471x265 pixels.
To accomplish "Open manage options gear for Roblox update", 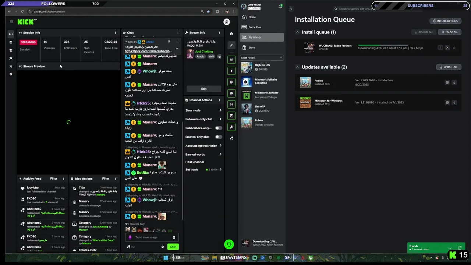I will point(447,82).
